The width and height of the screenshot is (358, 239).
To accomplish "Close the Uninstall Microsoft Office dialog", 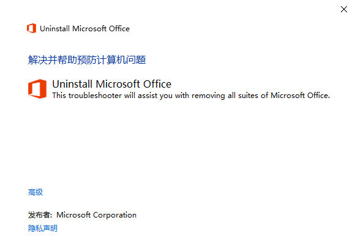I will [x=344, y=9].
